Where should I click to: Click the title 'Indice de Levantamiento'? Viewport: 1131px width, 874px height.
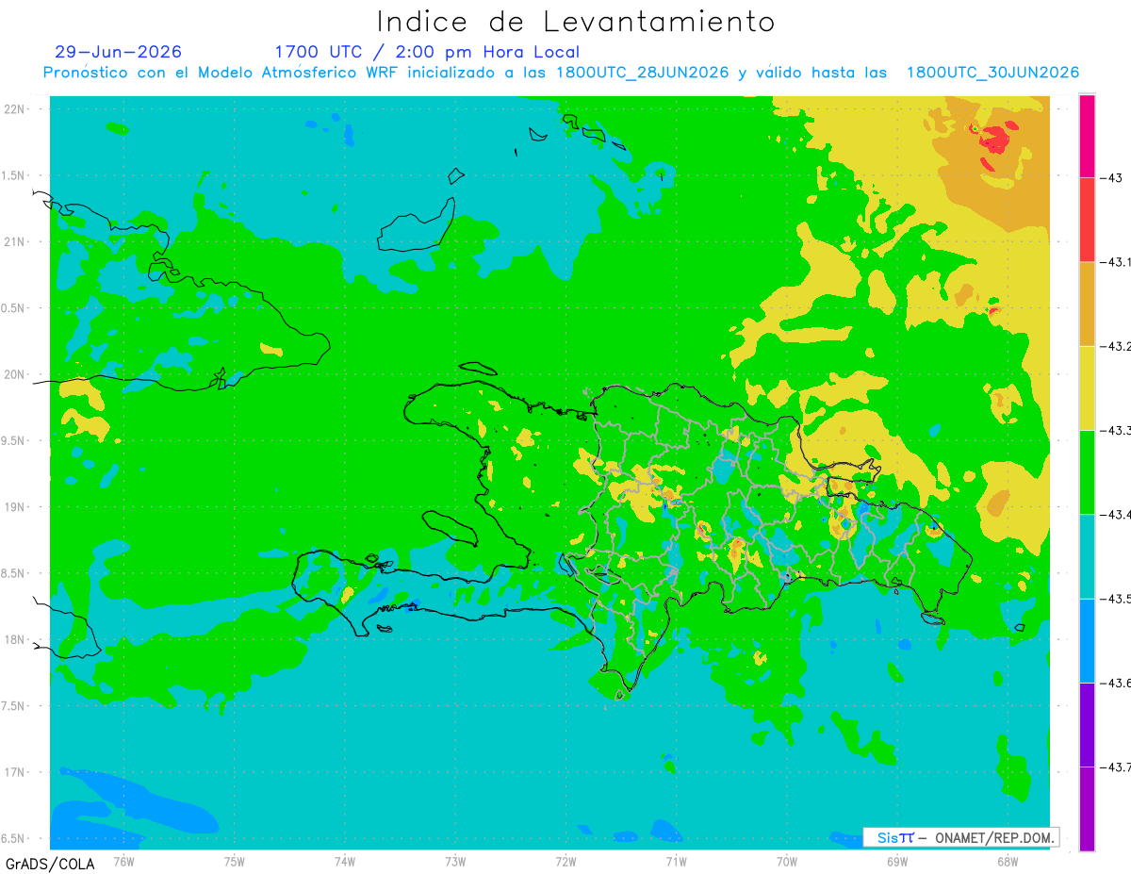(576, 22)
